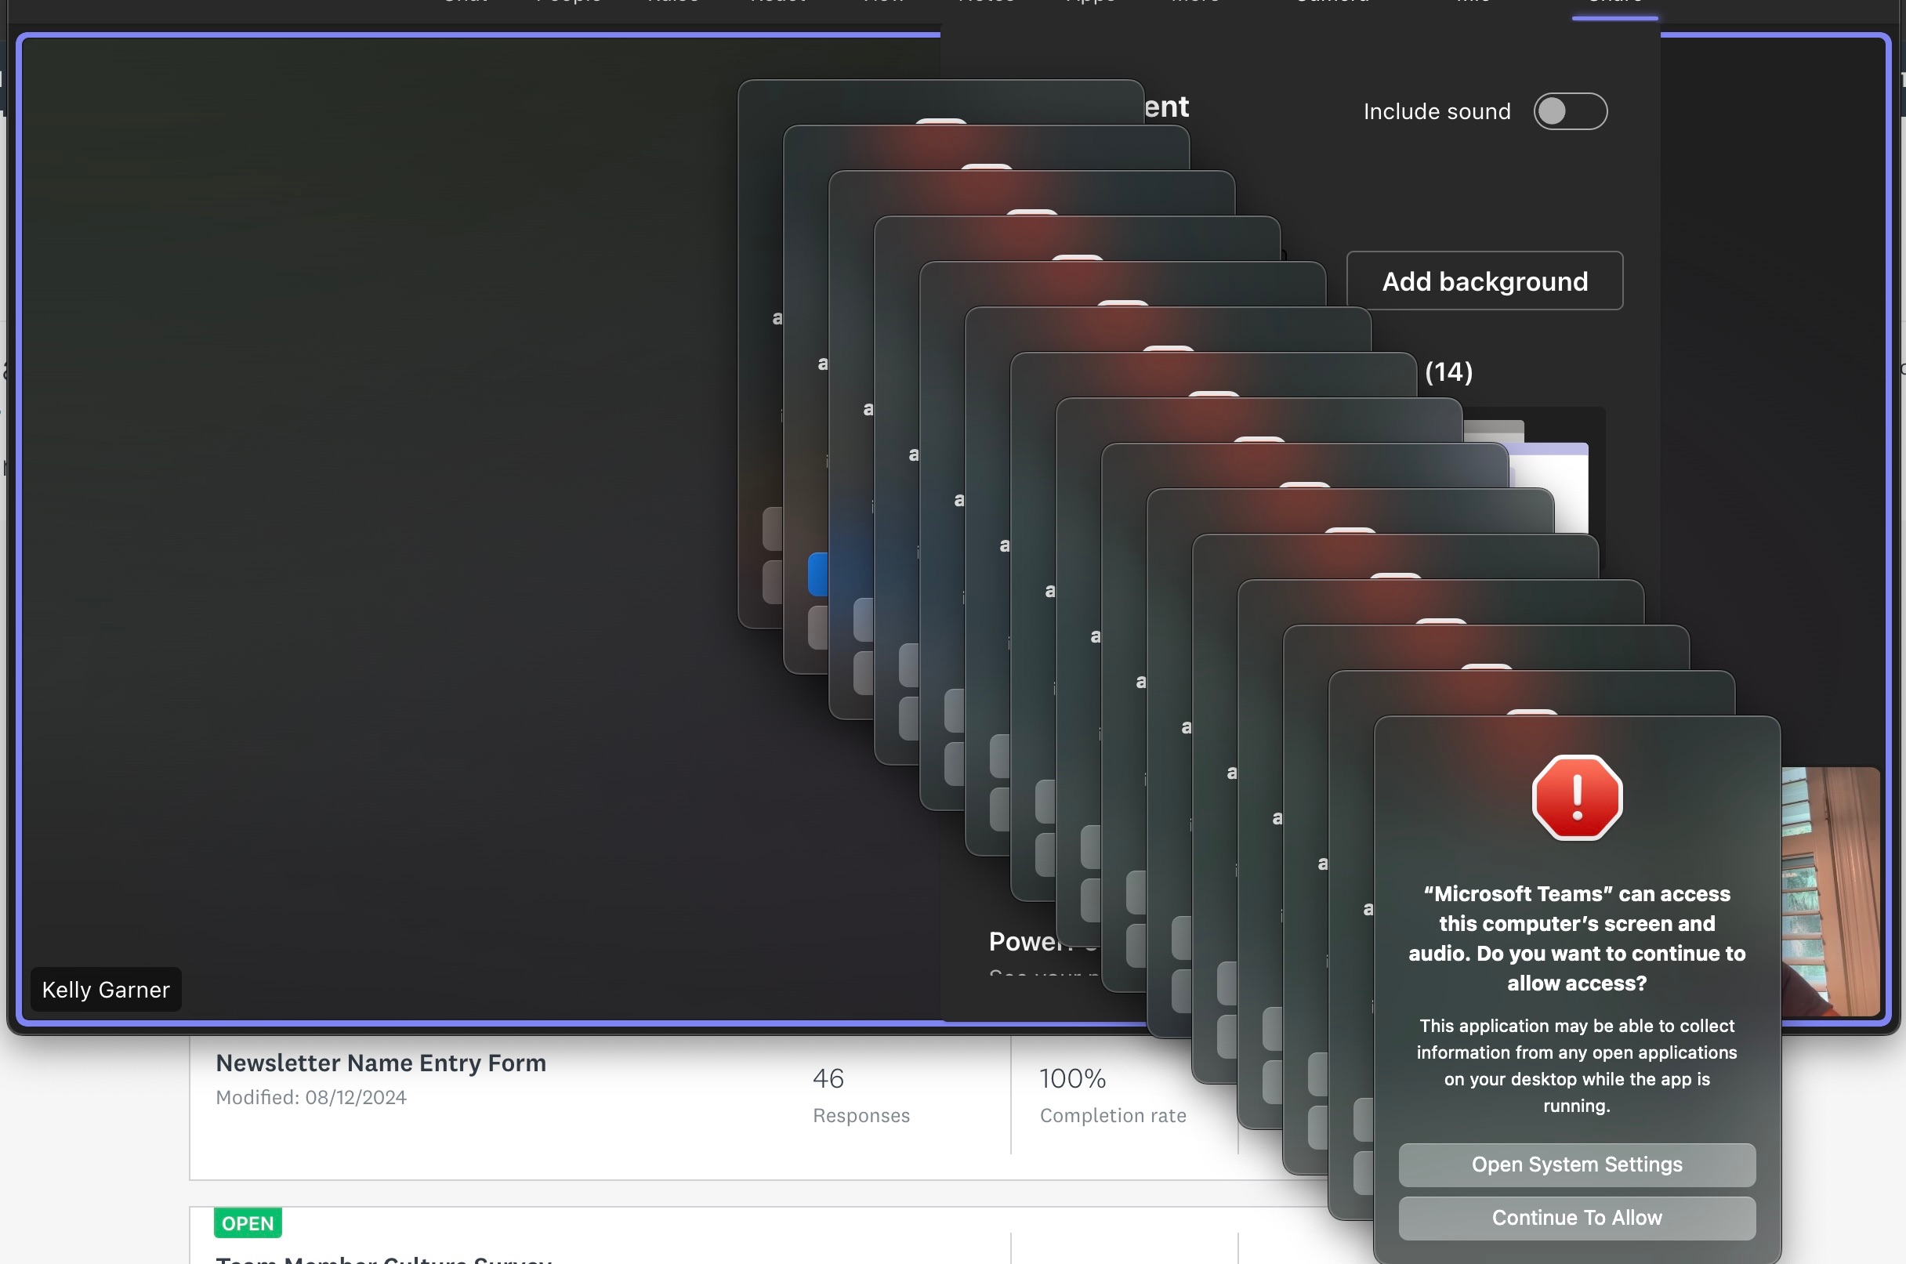1906x1264 pixels.
Task: Open the View layout options
Action: pos(882,4)
